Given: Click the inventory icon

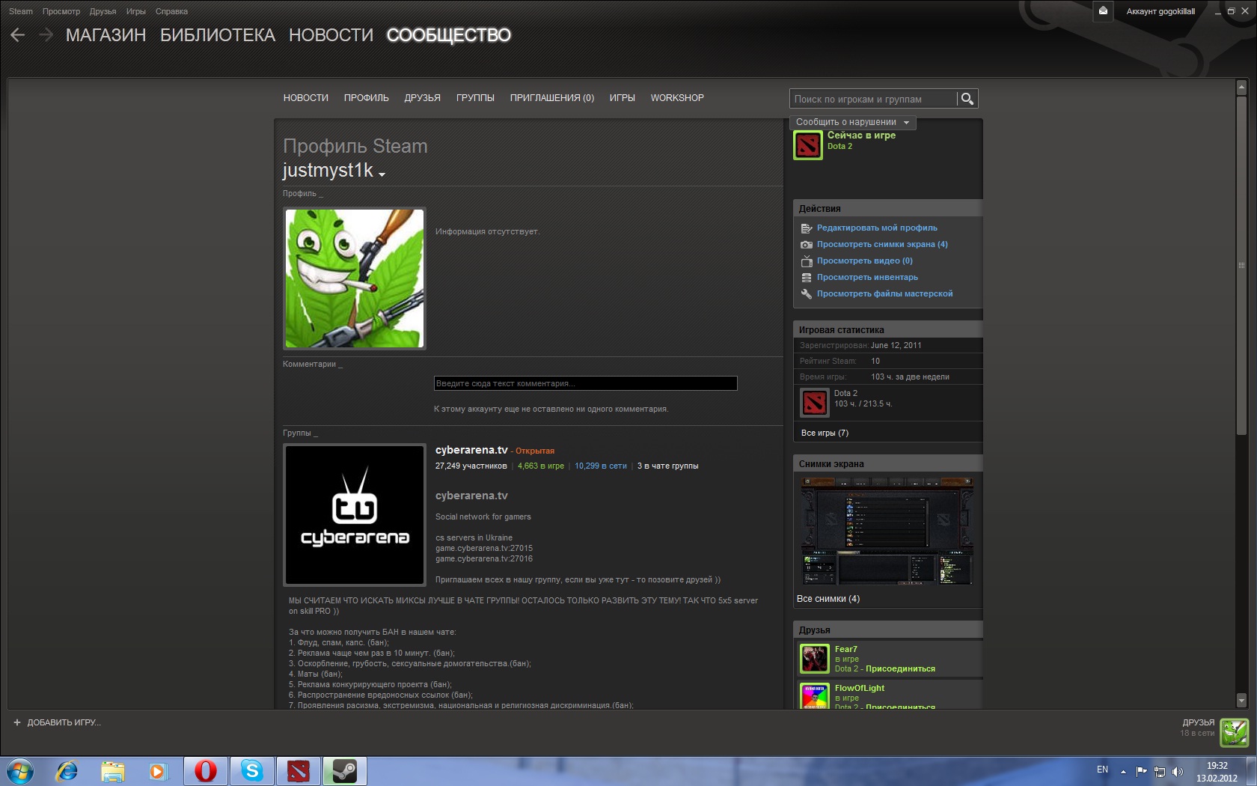Looking at the screenshot, I should (x=806, y=278).
